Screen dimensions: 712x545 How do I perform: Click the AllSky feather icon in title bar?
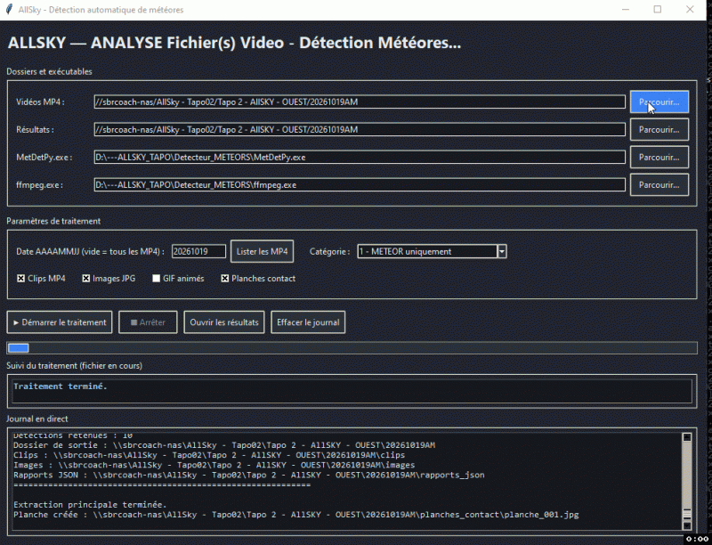(9, 10)
